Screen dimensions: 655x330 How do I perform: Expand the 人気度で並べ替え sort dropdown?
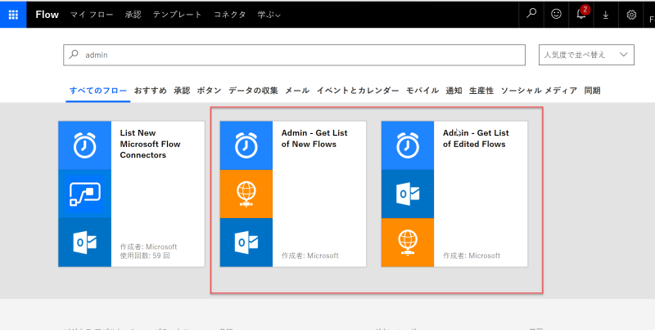[x=586, y=55]
